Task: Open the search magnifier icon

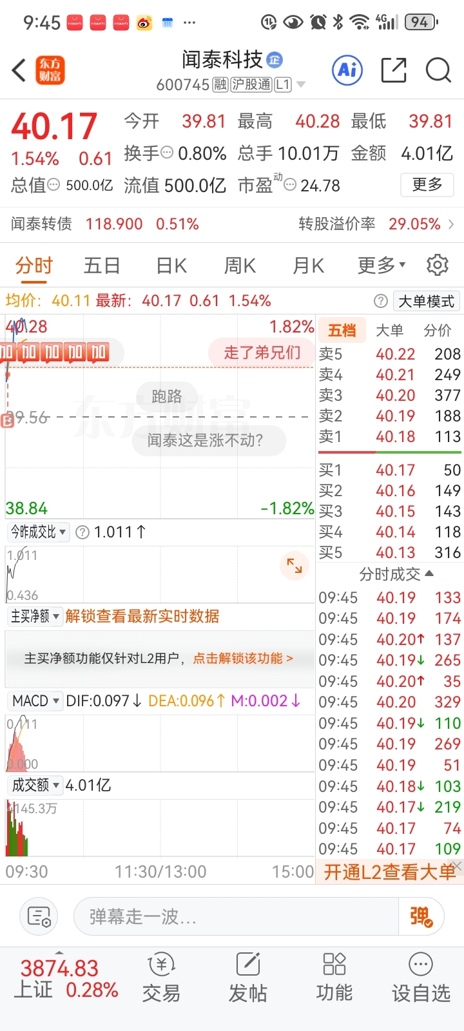Action: pos(438,70)
